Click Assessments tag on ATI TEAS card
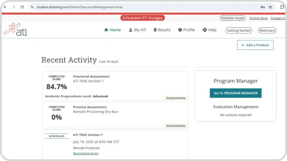Screen dimensions: 287x161 click(176, 98)
